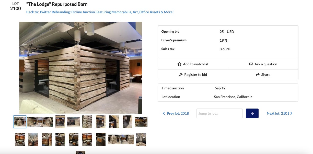Toggle the watchlist star for this lot
313x154 pixels.
[179, 64]
